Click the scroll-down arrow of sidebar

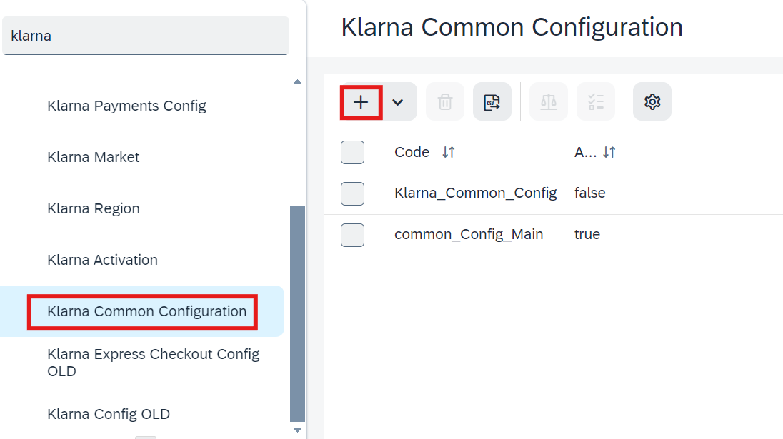point(298,430)
